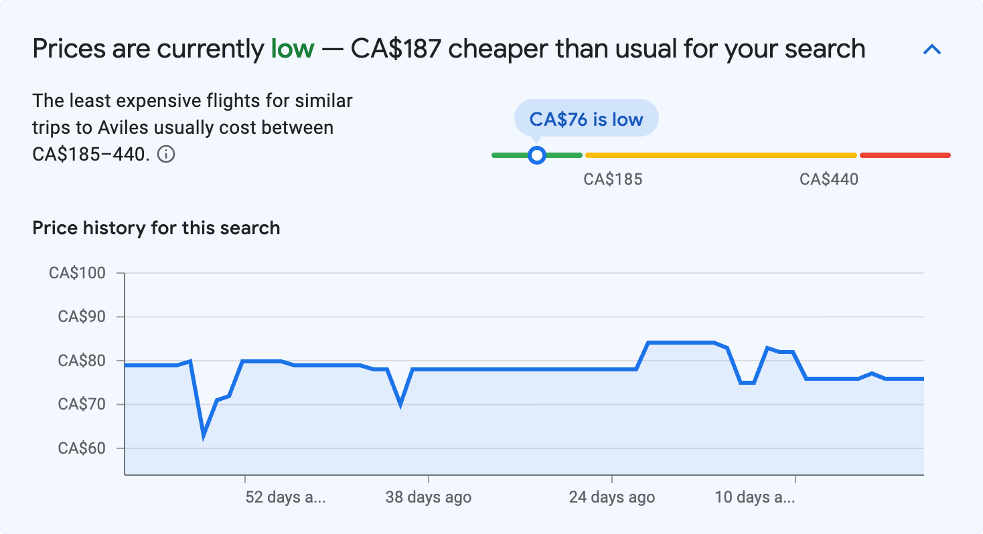This screenshot has height=534, width=983.
Task: Collapse the price insights panel chevron
Action: 931,50
